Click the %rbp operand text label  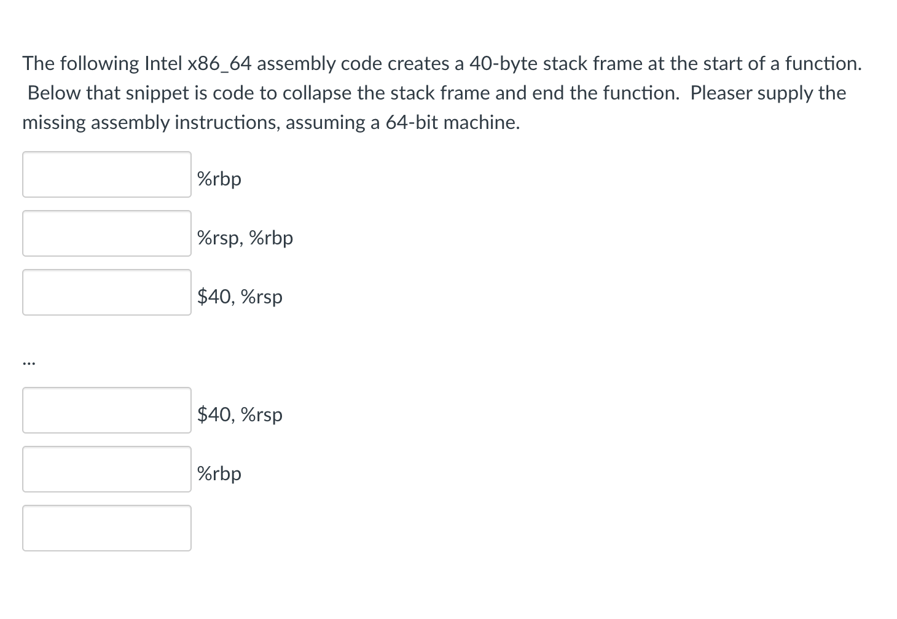coord(218,179)
